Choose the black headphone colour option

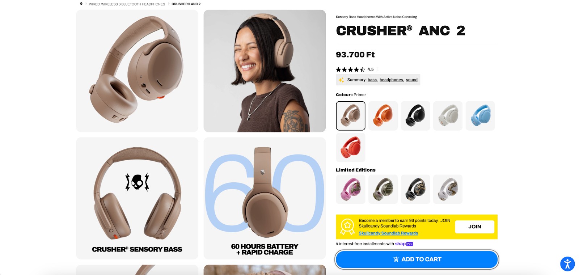415,116
